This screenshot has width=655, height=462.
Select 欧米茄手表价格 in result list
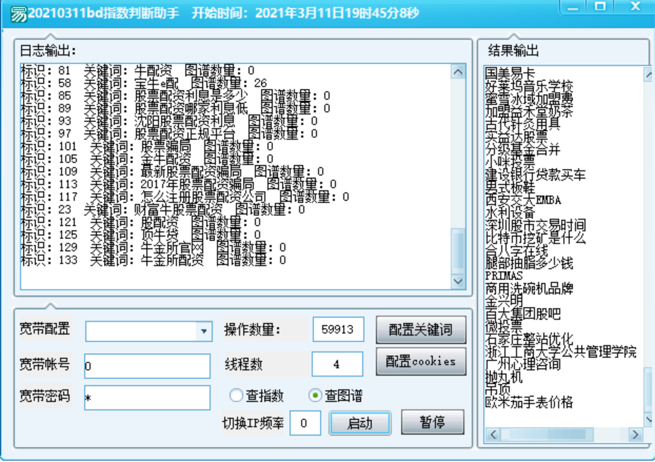[x=529, y=402]
